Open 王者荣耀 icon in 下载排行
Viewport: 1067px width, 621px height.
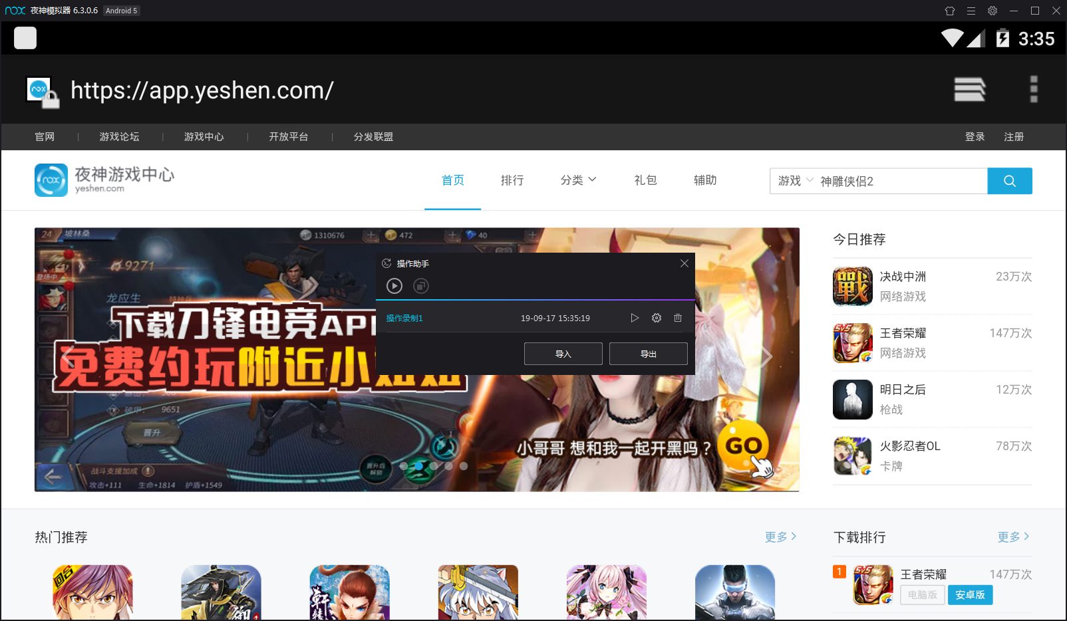coord(873,585)
